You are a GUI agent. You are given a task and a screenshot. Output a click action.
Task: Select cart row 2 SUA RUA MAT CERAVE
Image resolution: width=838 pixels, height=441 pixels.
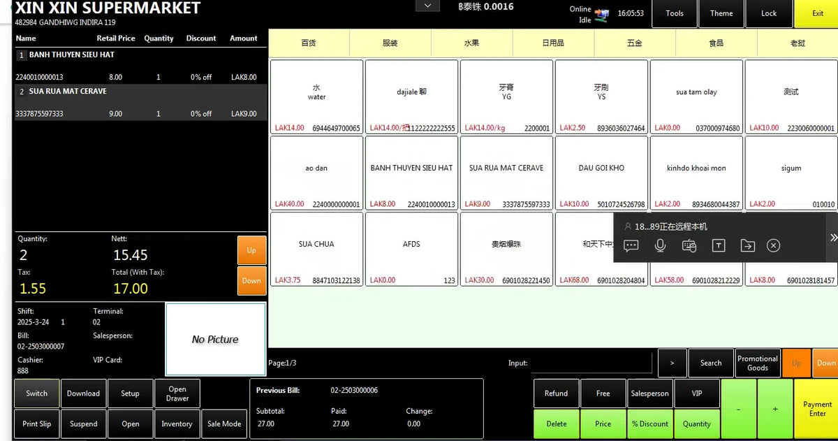point(140,103)
